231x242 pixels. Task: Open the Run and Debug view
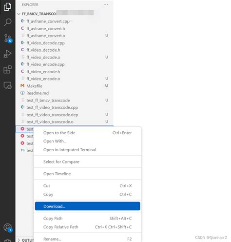point(7,54)
